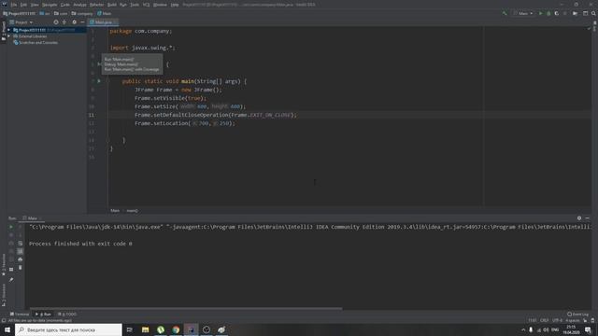Toggle scroll to end in the Run console

(21, 251)
